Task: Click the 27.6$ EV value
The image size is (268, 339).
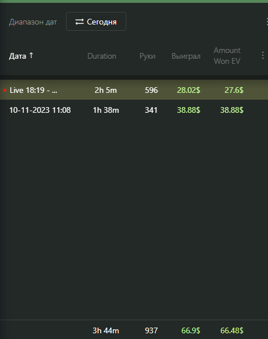Action: tap(234, 90)
